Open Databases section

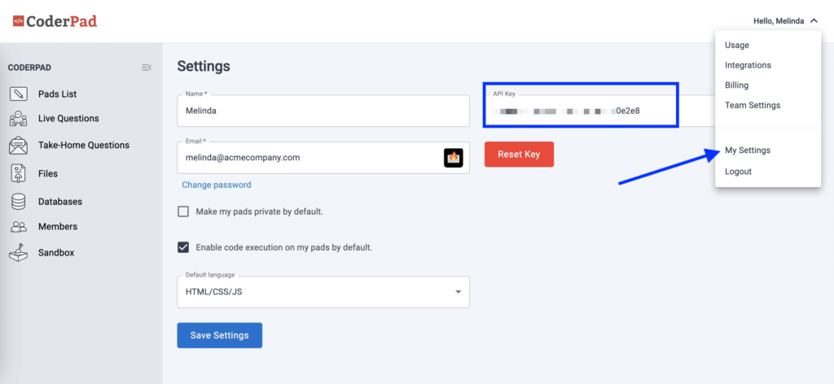[60, 202]
